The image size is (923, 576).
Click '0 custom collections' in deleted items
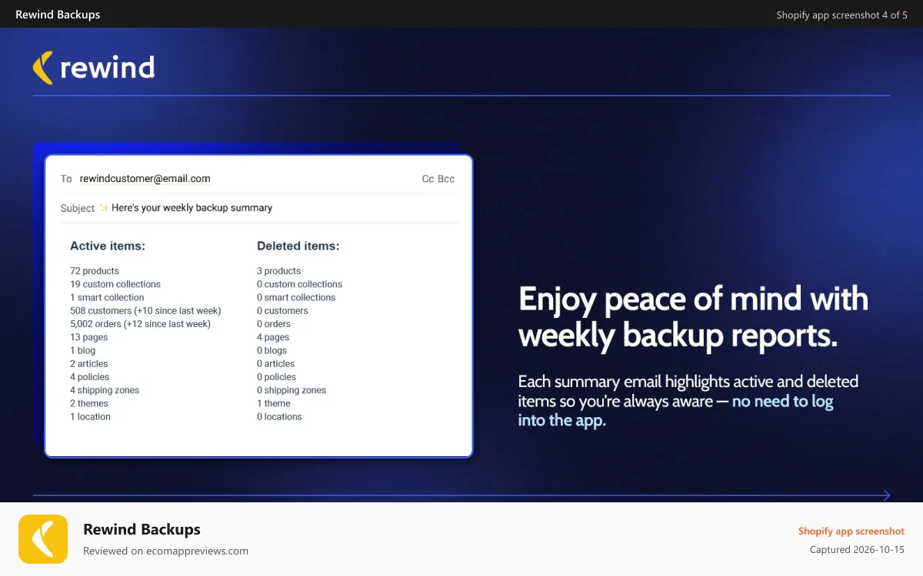pos(300,284)
